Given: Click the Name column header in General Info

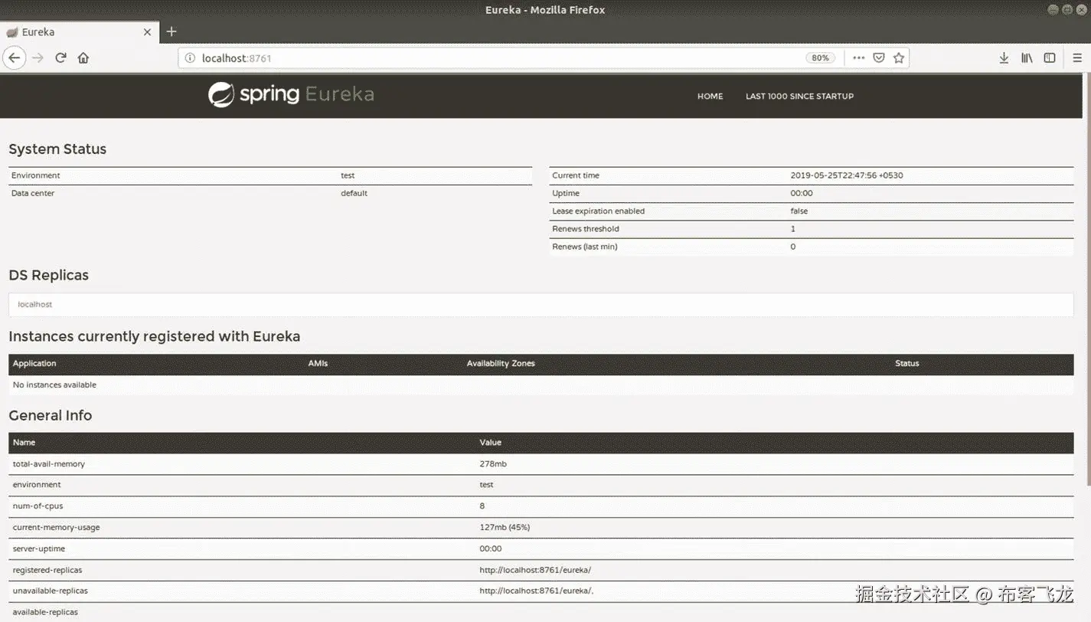Looking at the screenshot, I should [x=24, y=443].
